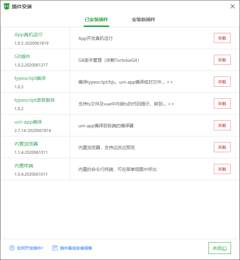The height and width of the screenshot is (260, 240).
Task: Click the document icon beside offline install guide
Action: click(x=55, y=248)
